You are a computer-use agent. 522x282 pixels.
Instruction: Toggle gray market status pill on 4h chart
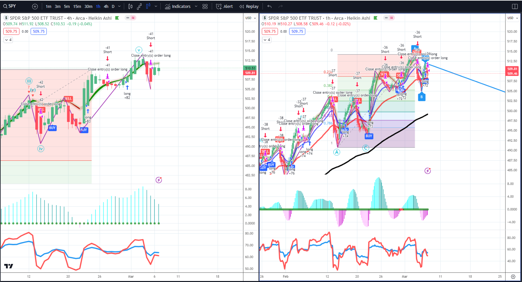[x=128, y=18]
